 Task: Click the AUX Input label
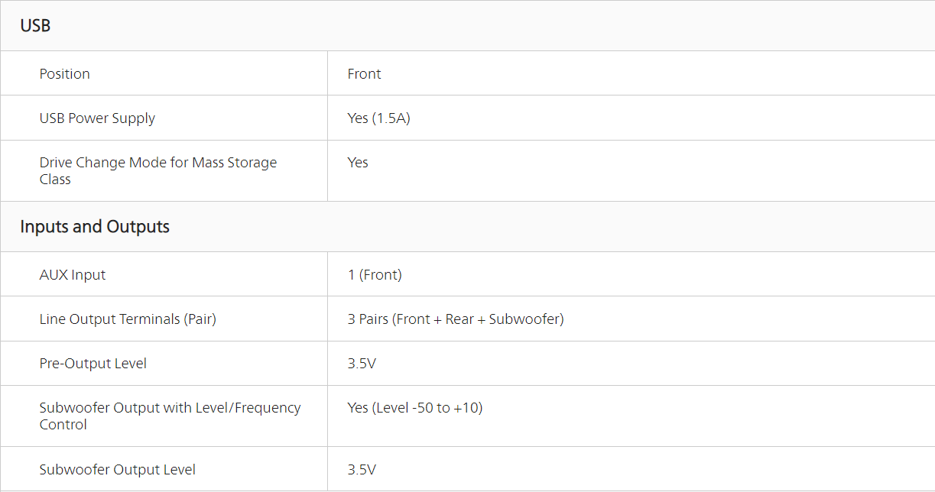point(73,275)
